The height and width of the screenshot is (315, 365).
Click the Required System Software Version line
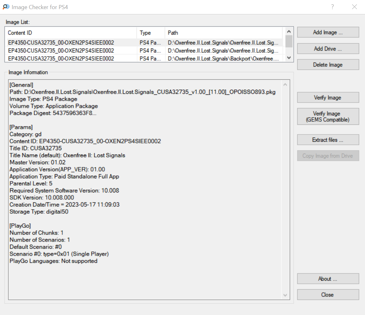tap(64, 191)
